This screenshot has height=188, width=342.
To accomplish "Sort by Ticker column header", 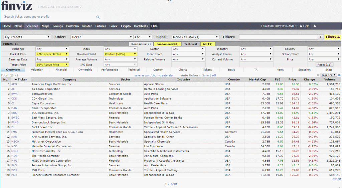I will 21,79.
